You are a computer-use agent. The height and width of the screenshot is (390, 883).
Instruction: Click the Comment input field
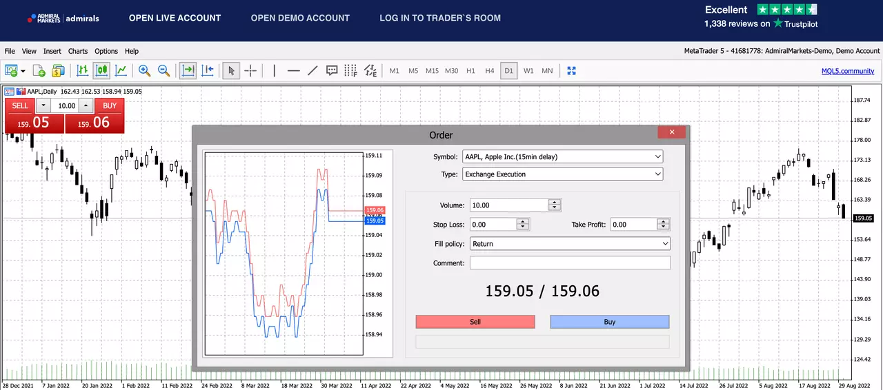tap(570, 263)
